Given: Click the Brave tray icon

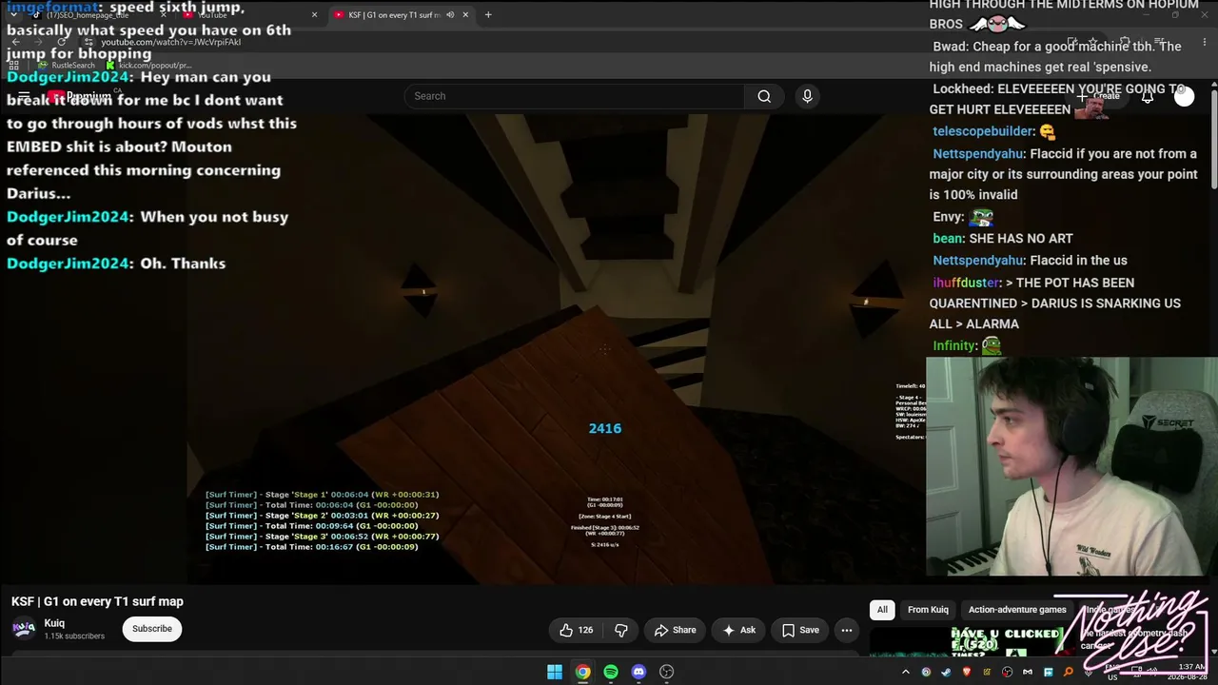Looking at the screenshot, I should [x=966, y=673].
